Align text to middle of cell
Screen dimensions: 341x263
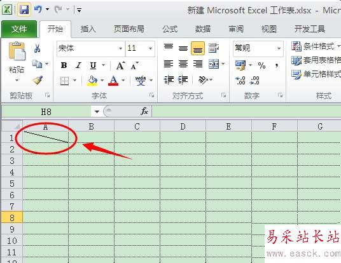(x=183, y=48)
